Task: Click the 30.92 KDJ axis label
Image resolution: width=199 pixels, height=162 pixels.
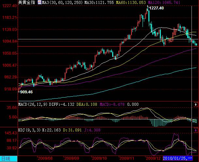Action: [x=12, y=148]
